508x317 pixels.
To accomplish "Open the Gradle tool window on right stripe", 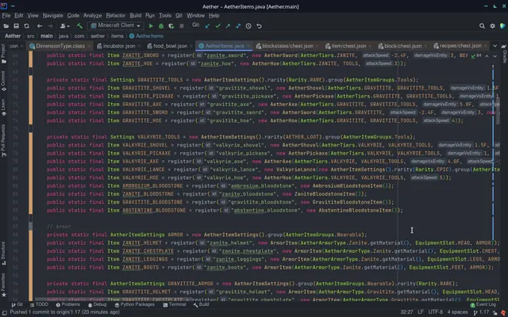I will 505,54.
